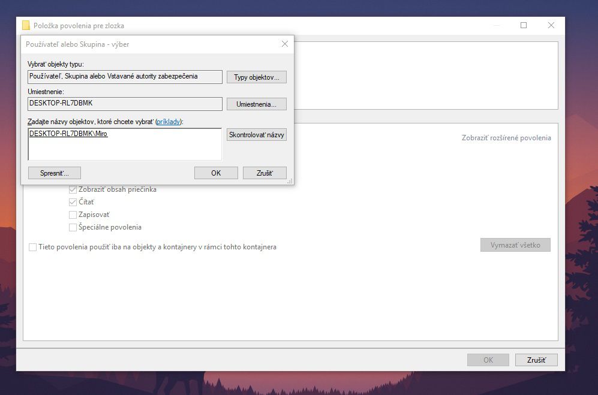Viewport: 598px width, 395px height.
Task: Close the Položka povolenia pre zlozka window
Action: point(551,25)
